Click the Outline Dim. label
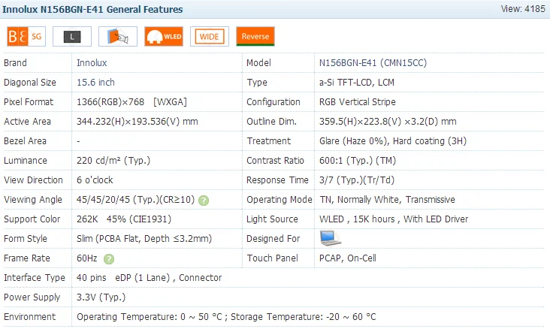The width and height of the screenshot is (550, 329). pos(271,122)
